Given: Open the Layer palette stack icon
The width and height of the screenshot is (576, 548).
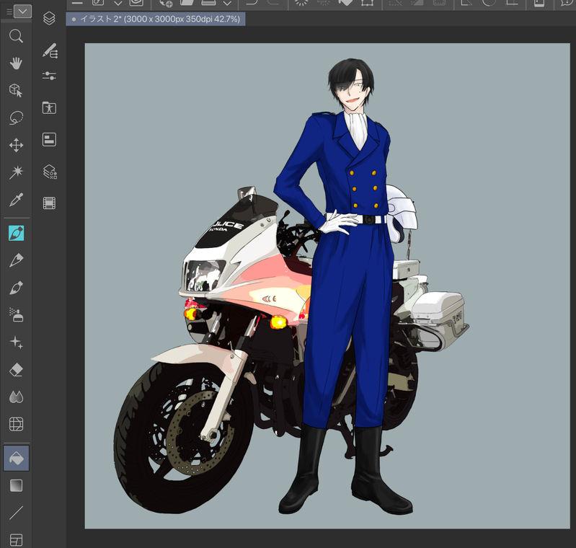Looking at the screenshot, I should [49, 18].
